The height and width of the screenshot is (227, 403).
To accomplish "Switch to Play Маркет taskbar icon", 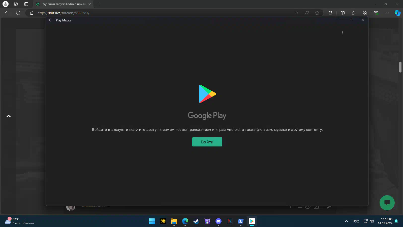I will click(252, 221).
